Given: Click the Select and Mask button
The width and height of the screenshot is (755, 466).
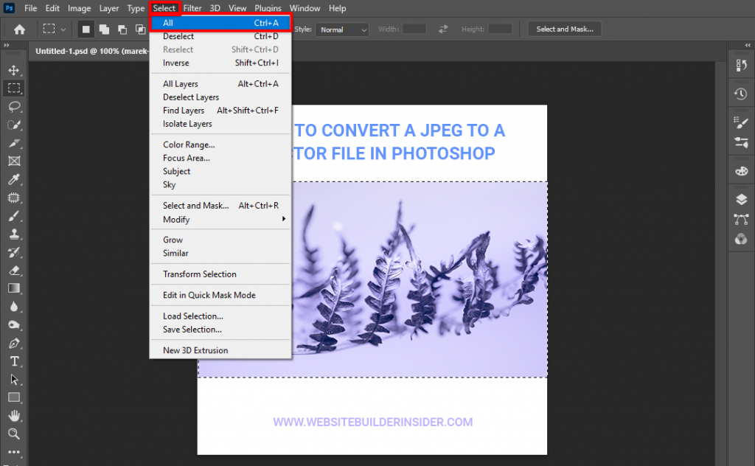Looking at the screenshot, I should click(x=564, y=29).
